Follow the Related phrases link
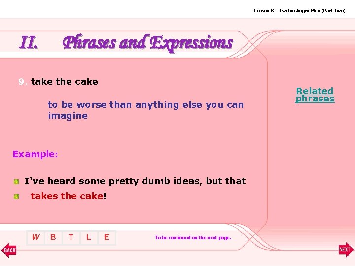Screen dimensions: 355x266 tap(315, 95)
